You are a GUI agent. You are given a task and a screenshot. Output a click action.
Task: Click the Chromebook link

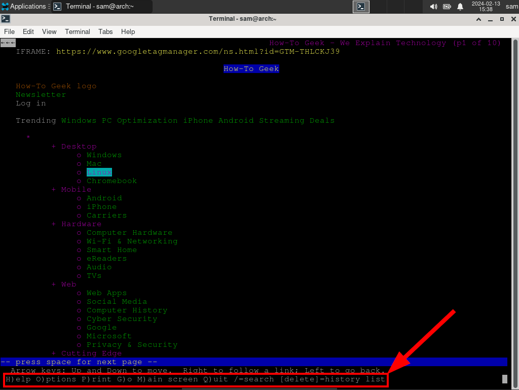(x=112, y=181)
